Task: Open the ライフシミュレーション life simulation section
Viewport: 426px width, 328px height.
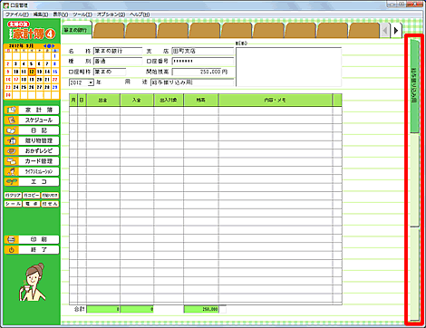Action: pyautogui.click(x=32, y=171)
